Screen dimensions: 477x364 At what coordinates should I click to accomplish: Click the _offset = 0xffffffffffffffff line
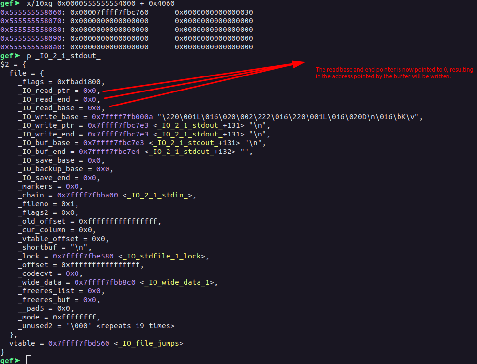tap(80, 265)
